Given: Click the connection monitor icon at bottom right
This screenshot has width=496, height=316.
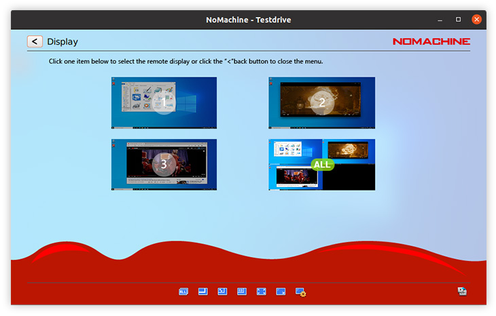Looking at the screenshot, I should click(463, 292).
